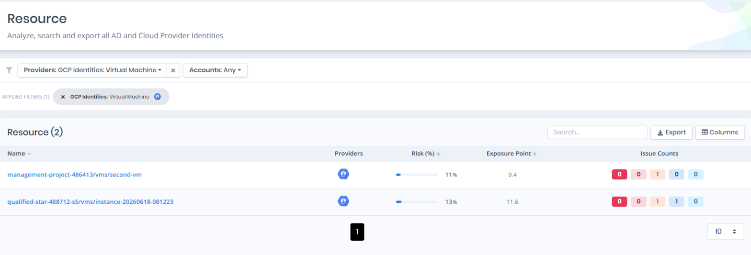751x255 pixels.
Task: Click the GCP provider icon for second-vm
Action: pyautogui.click(x=343, y=174)
